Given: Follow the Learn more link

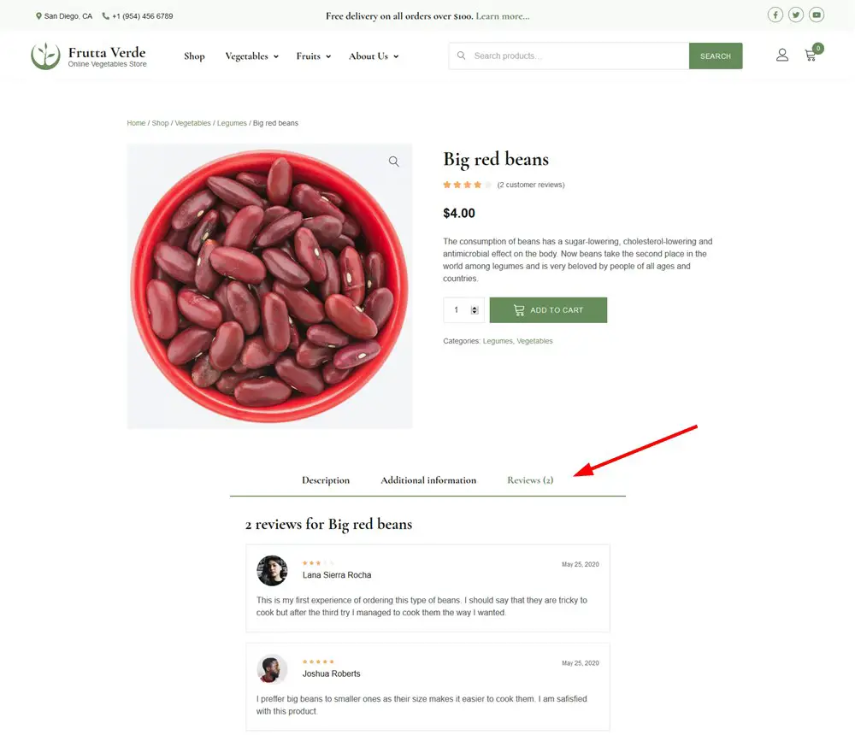Looking at the screenshot, I should point(503,16).
